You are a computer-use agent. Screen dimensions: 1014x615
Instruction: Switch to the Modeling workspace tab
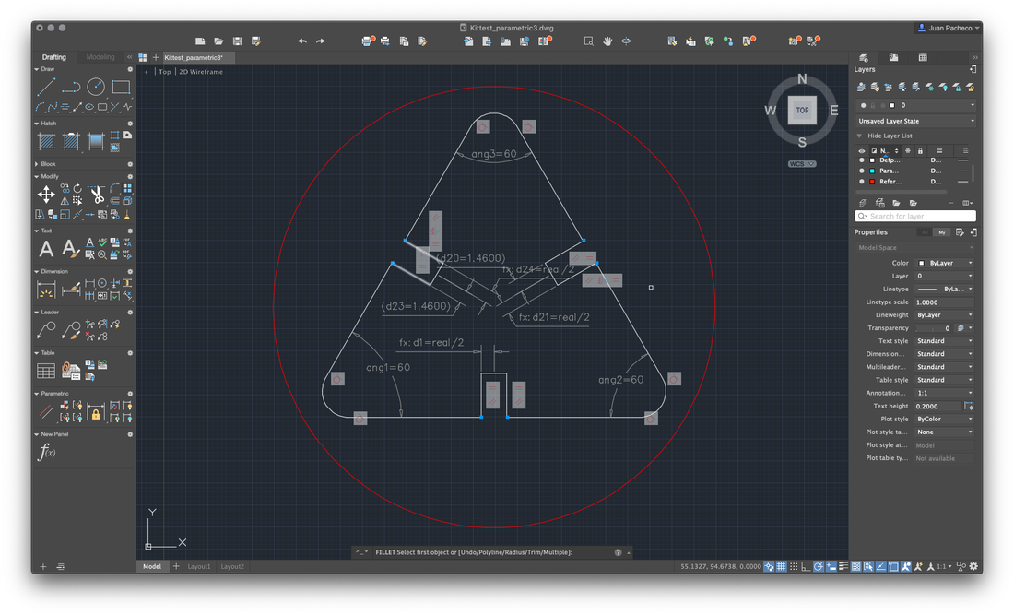tap(100, 57)
